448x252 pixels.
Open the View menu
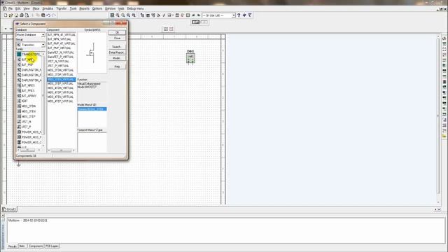[x=27, y=9]
